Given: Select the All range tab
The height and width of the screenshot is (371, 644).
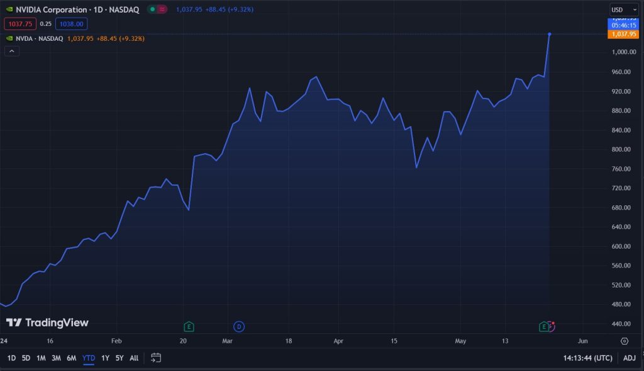Looking at the screenshot, I should point(133,358).
